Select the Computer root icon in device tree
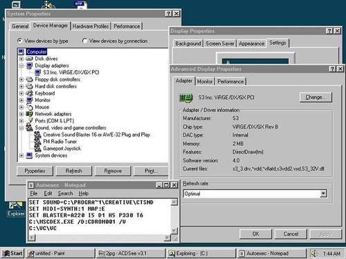Image resolution: width=346 pixels, height=259 pixels. coord(21,52)
